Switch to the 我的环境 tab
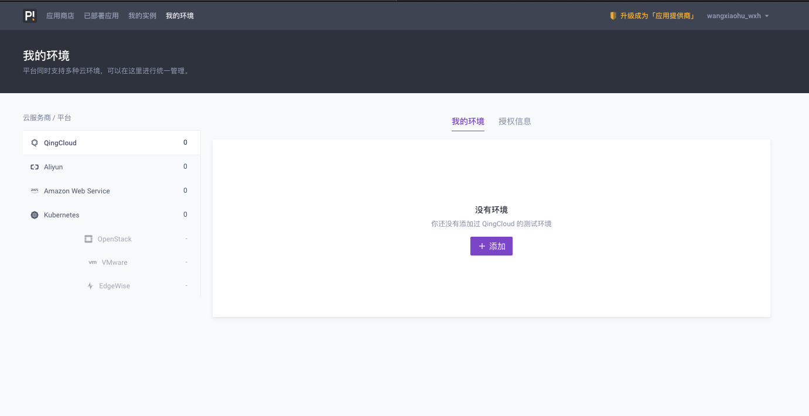The height and width of the screenshot is (416, 809). 468,121
